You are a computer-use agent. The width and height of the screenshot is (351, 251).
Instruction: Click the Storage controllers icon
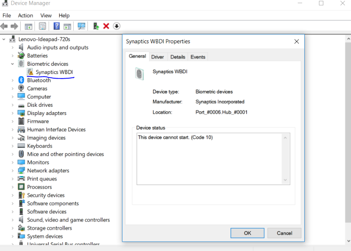point(21,228)
